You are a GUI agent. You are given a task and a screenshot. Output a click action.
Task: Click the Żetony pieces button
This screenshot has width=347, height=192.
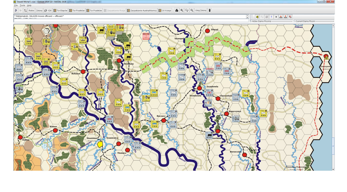tap(39, 11)
